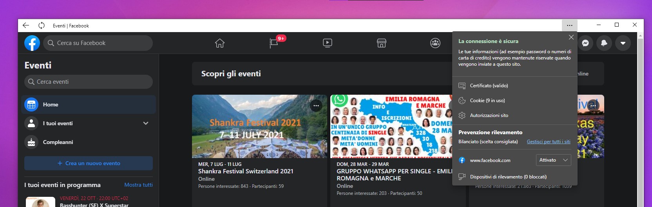Click the cookie icon in popup
Image resolution: width=652 pixels, height=207 pixels.
point(462,101)
